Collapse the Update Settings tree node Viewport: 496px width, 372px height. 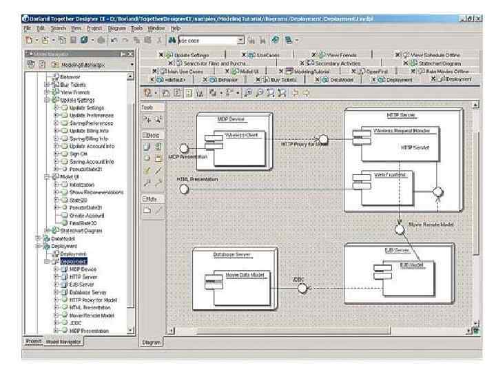(x=47, y=100)
